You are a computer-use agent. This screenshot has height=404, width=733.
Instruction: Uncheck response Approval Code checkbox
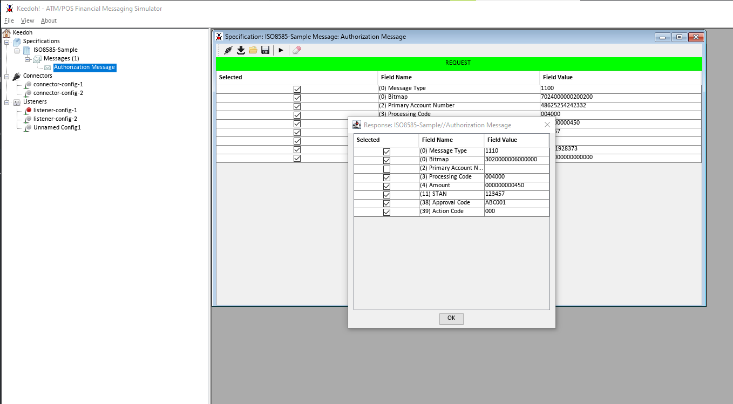tap(386, 203)
